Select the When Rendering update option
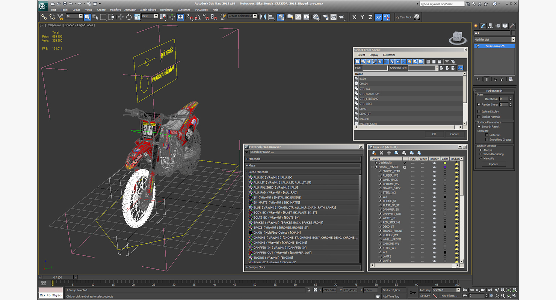The image size is (556, 300). click(480, 154)
